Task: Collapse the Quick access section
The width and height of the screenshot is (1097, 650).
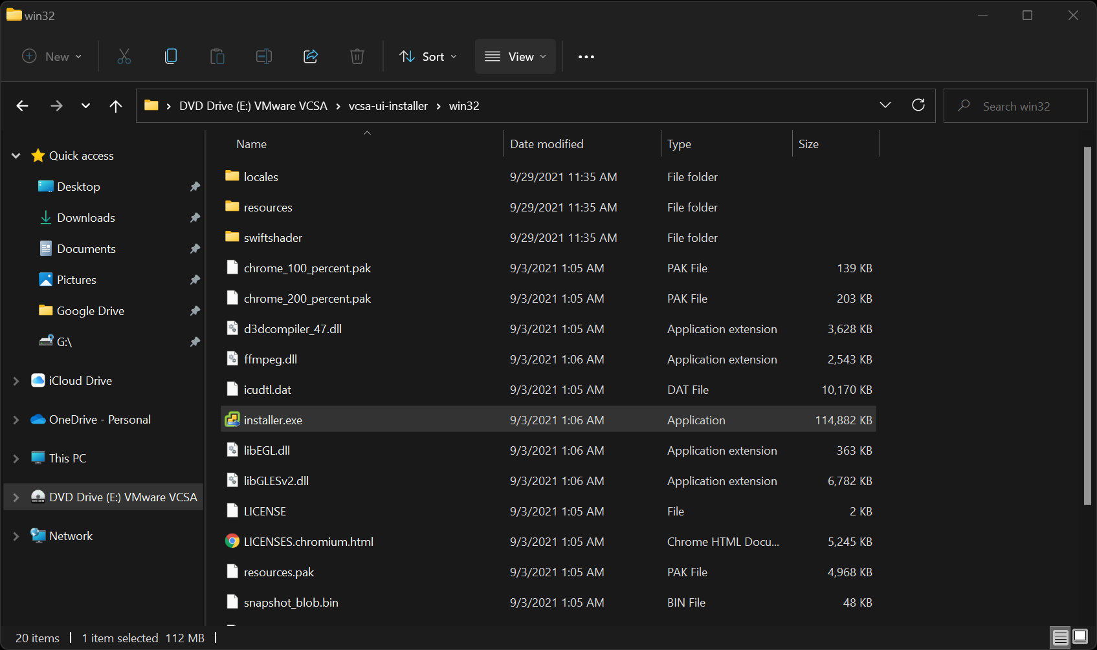Action: click(16, 156)
